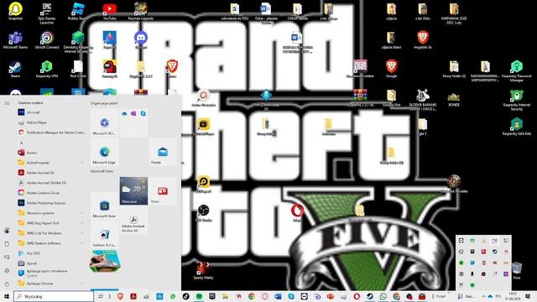Screen dimensions: 537x302
Task: Select the Russian Roulette desktop icon
Action: click(x=454, y=184)
